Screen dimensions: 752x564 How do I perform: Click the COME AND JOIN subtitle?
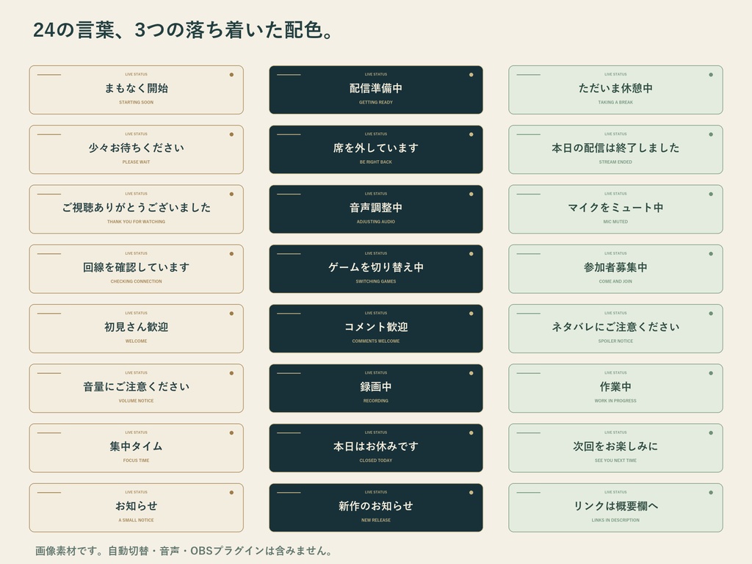616,281
